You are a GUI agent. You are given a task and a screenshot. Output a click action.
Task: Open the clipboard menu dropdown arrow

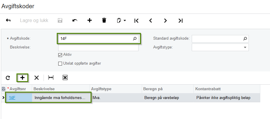click(x=125, y=21)
